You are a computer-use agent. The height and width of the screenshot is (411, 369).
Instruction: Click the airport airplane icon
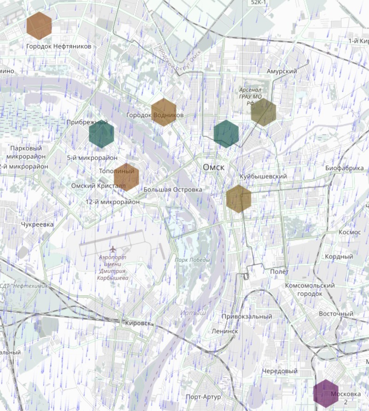click(x=113, y=250)
